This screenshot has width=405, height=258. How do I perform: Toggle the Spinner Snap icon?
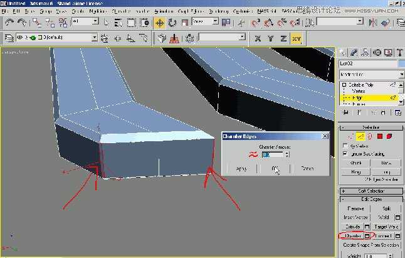[x=295, y=23]
